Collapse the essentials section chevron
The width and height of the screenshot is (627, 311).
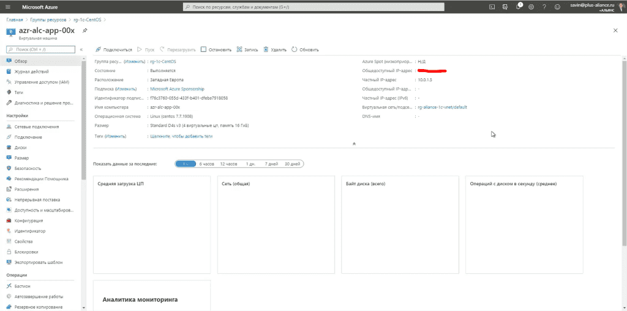(354, 144)
